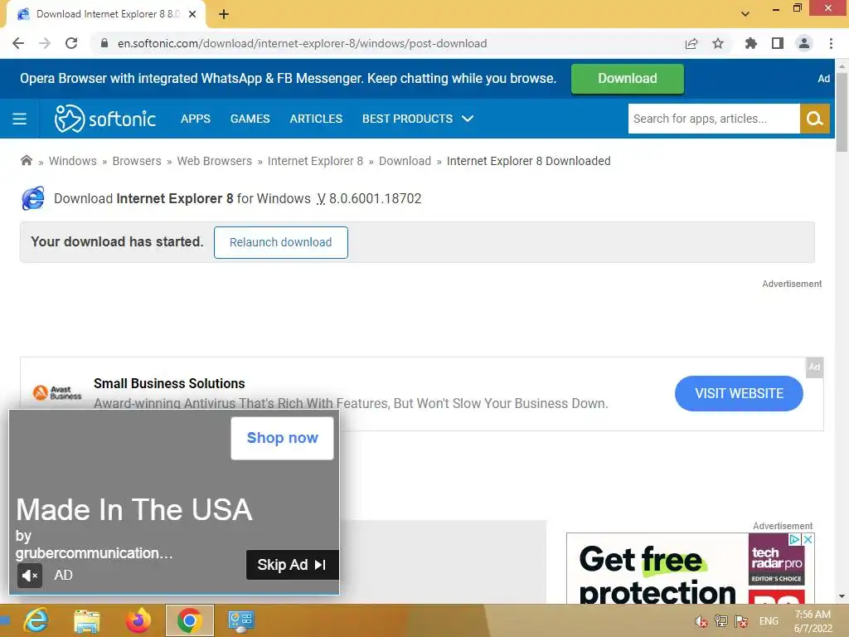Toggle the Chrome side panel icon
Viewport: 849px width, 637px height.
778,43
